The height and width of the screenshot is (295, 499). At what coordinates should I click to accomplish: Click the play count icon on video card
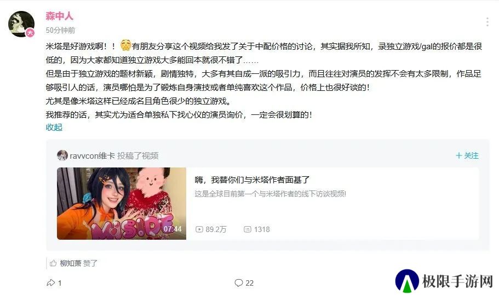(199, 229)
